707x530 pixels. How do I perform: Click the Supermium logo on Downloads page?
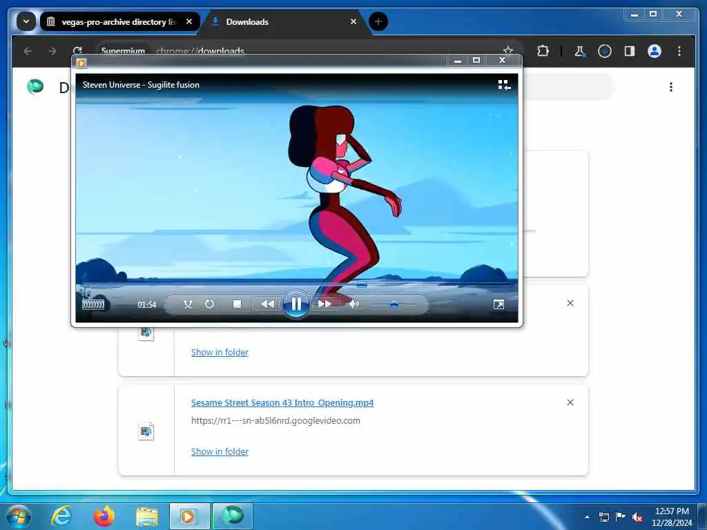pyautogui.click(x=35, y=86)
